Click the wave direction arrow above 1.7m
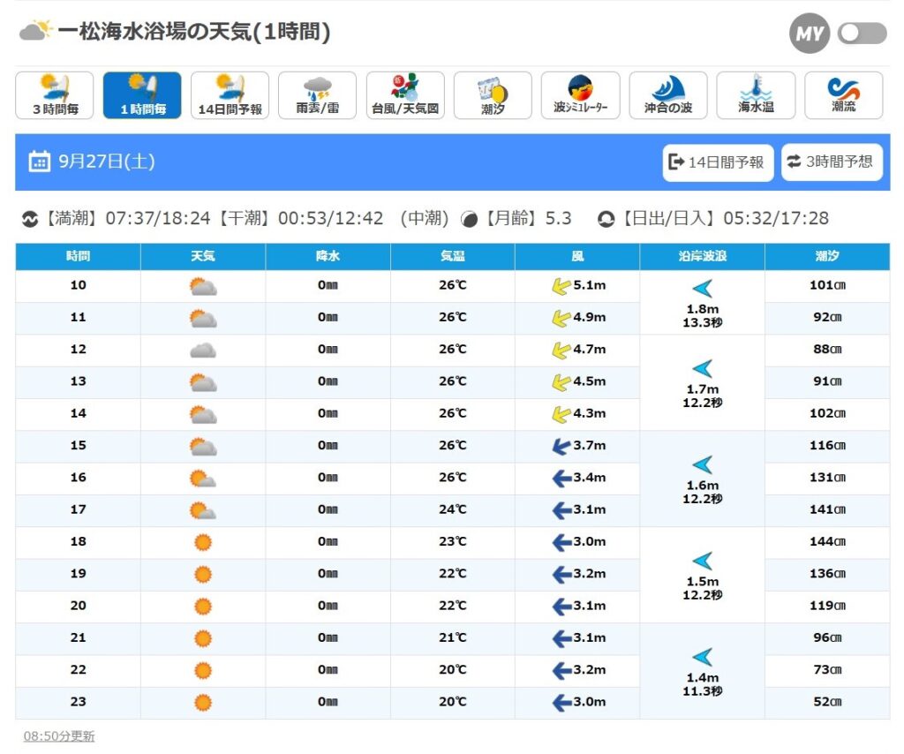The image size is (904, 754). [703, 368]
